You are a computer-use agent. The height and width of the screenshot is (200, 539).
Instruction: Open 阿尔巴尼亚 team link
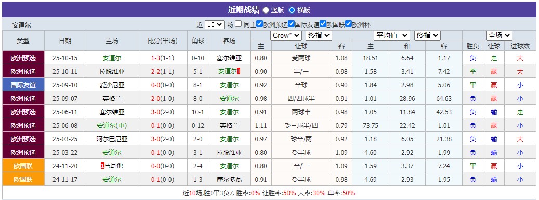[x=112, y=139]
